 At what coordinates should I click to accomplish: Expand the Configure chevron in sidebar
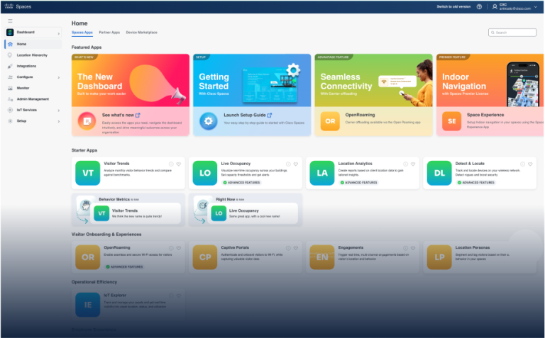58,77
